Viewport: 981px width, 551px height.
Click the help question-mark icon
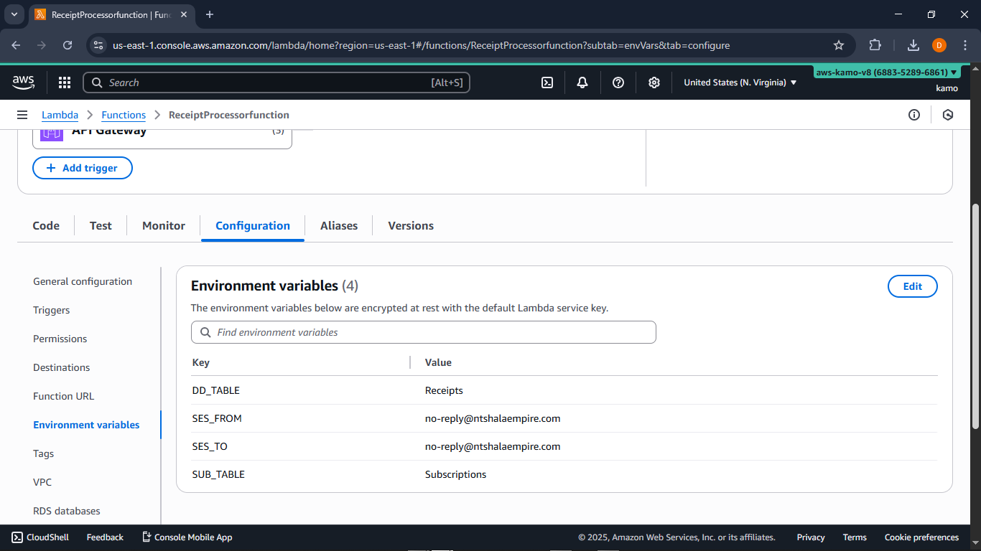pyautogui.click(x=618, y=83)
